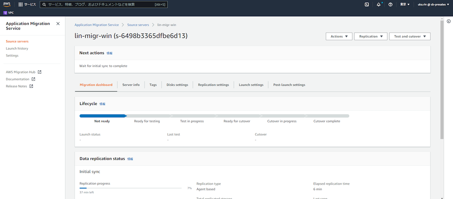This screenshot has height=199, width=453.
Task: Launch the CloudShell terminal icon
Action: [x=367, y=5]
